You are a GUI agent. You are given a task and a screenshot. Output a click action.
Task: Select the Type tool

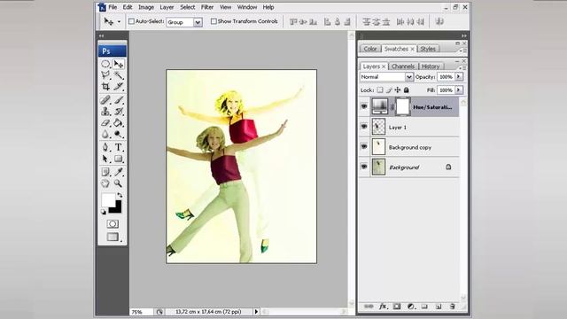click(x=118, y=147)
